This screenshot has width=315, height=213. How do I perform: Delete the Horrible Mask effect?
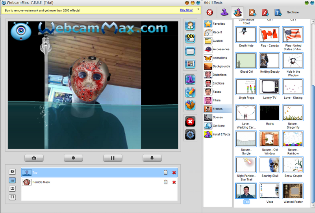pyautogui.click(x=174, y=182)
